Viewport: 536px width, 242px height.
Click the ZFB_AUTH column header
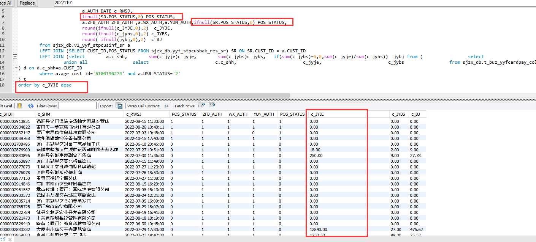[x=212, y=114]
